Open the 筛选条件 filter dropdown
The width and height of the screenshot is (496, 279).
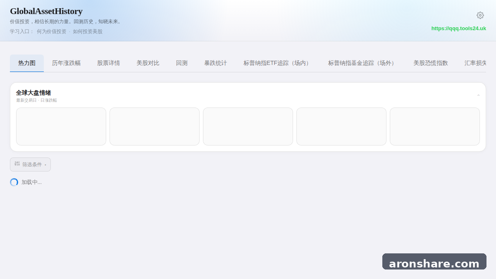[30, 165]
